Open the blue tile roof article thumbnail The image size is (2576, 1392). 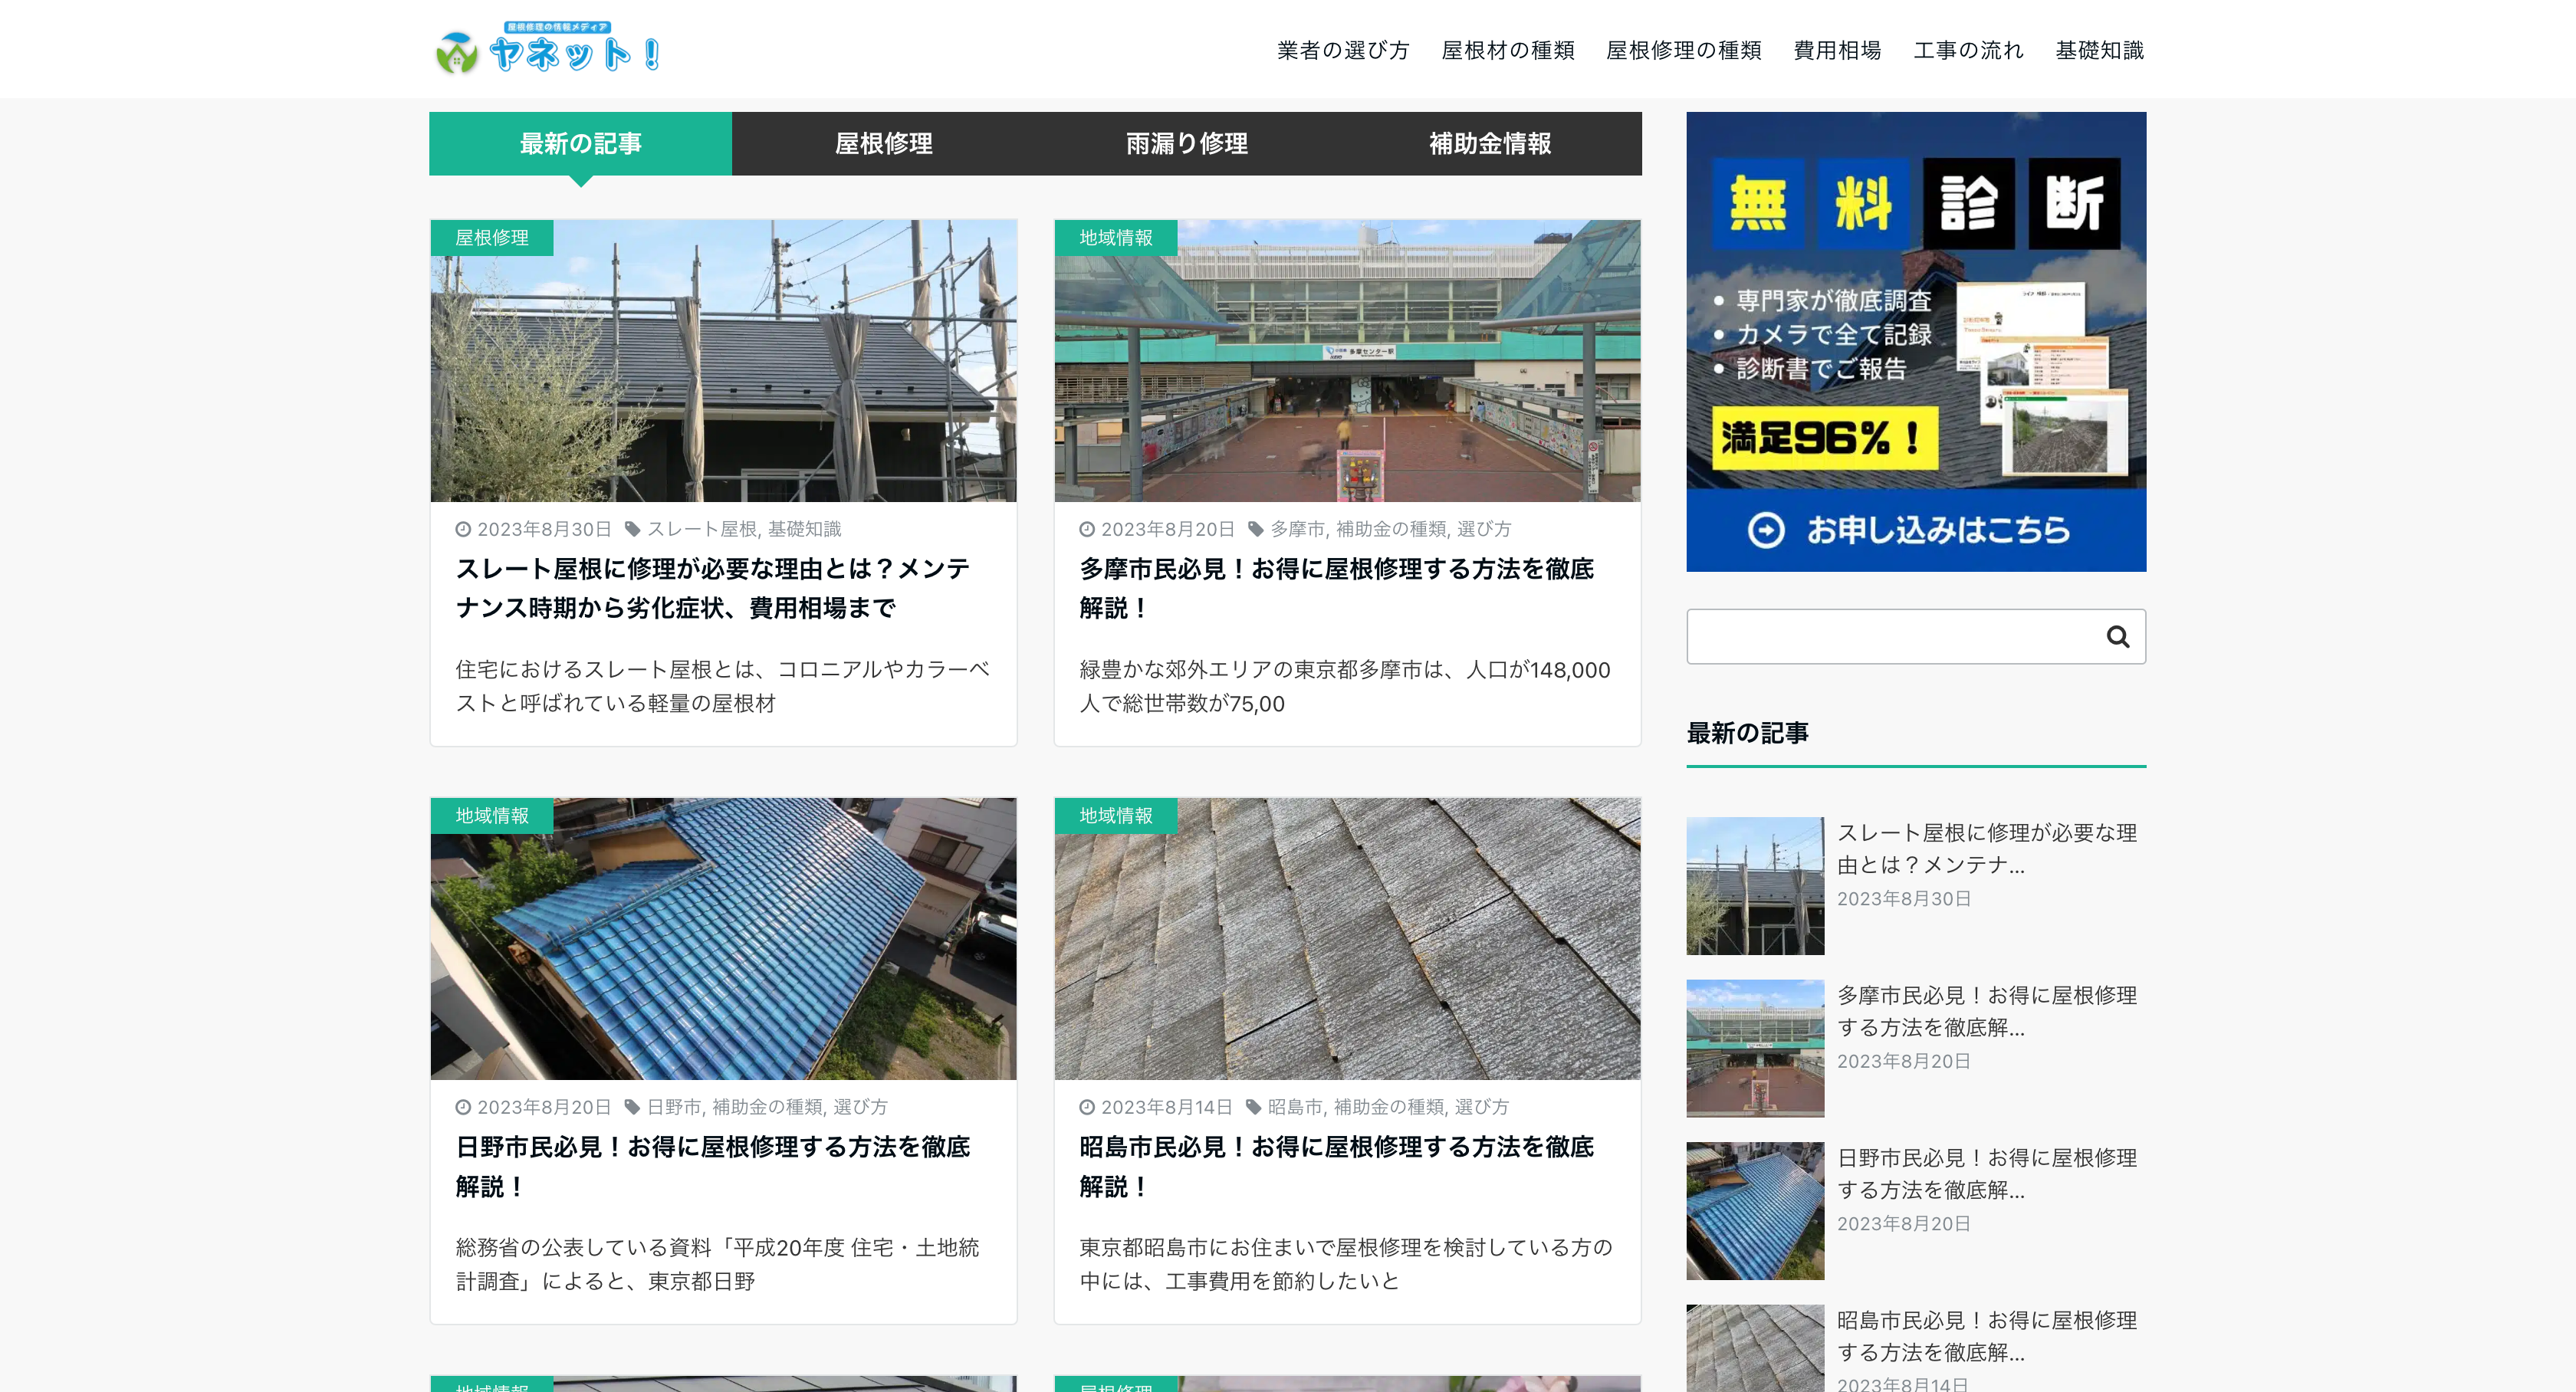[x=723, y=938]
